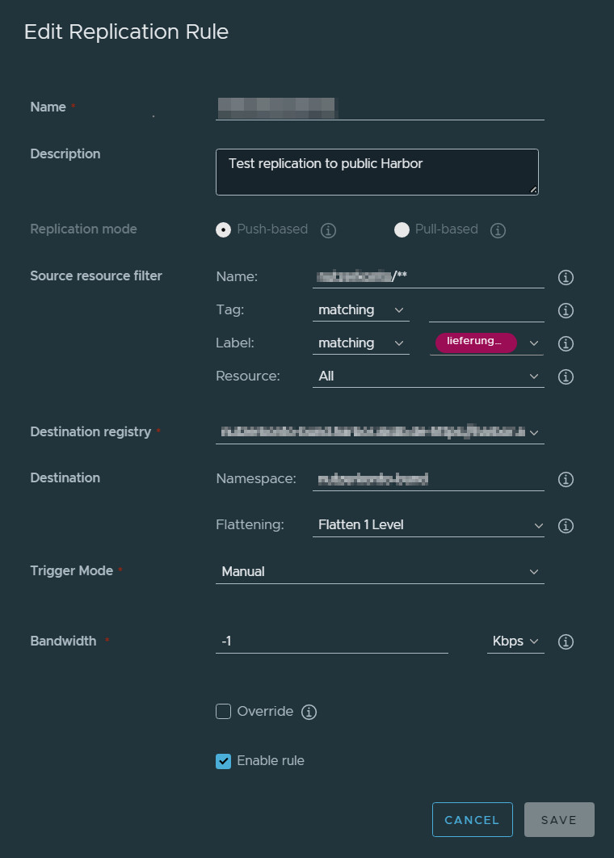Click the Cancel button
Screen dimensions: 614x858
tap(472, 819)
